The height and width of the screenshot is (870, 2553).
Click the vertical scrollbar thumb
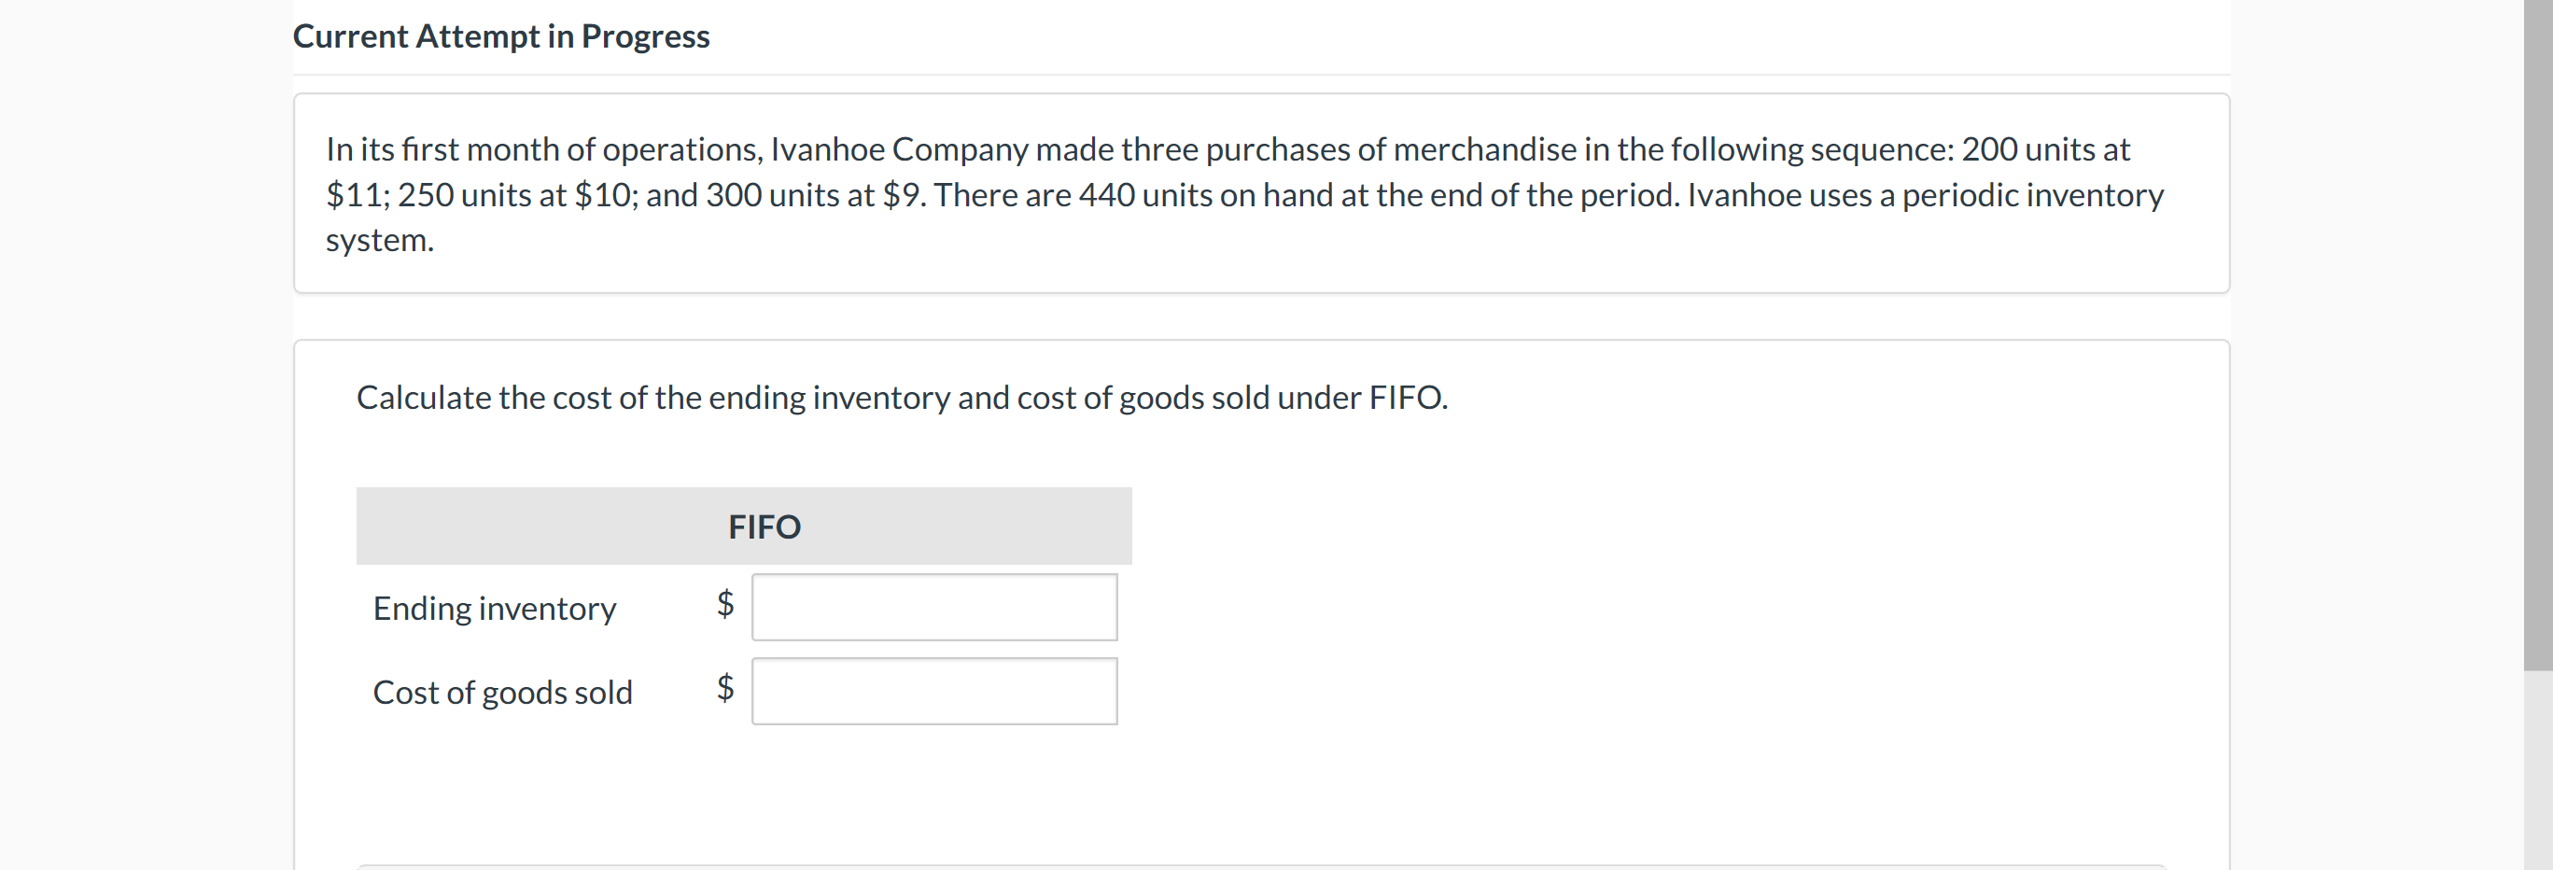tap(2537, 335)
